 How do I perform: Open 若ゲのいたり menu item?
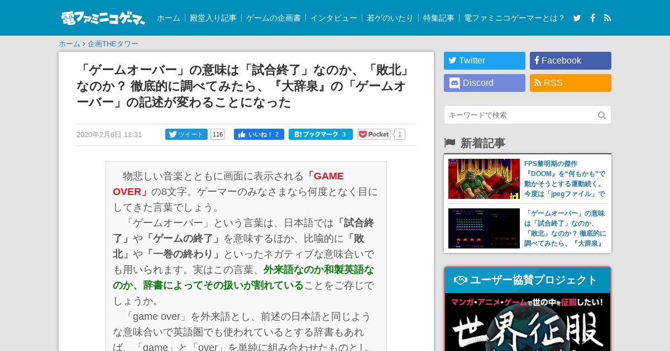click(390, 18)
